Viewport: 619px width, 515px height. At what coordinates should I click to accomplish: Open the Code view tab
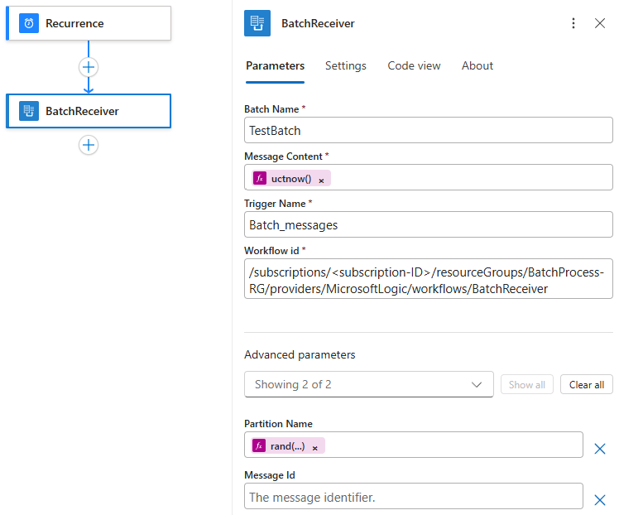(414, 65)
